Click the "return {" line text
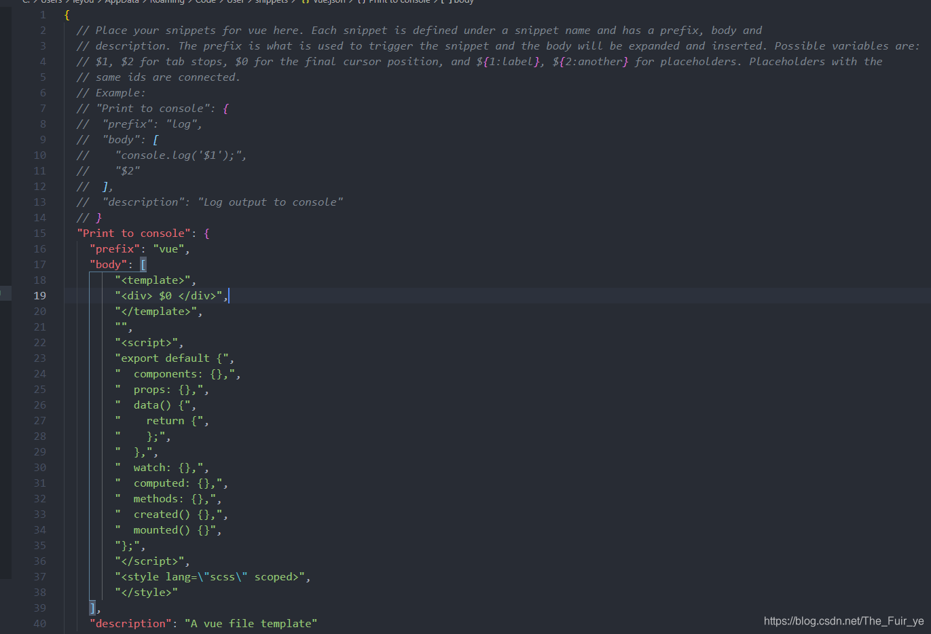Image resolution: width=931 pixels, height=634 pixels. pos(172,421)
